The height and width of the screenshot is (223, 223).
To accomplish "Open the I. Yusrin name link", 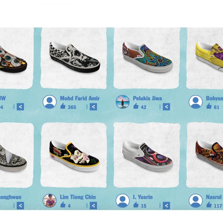I will coord(143,197).
